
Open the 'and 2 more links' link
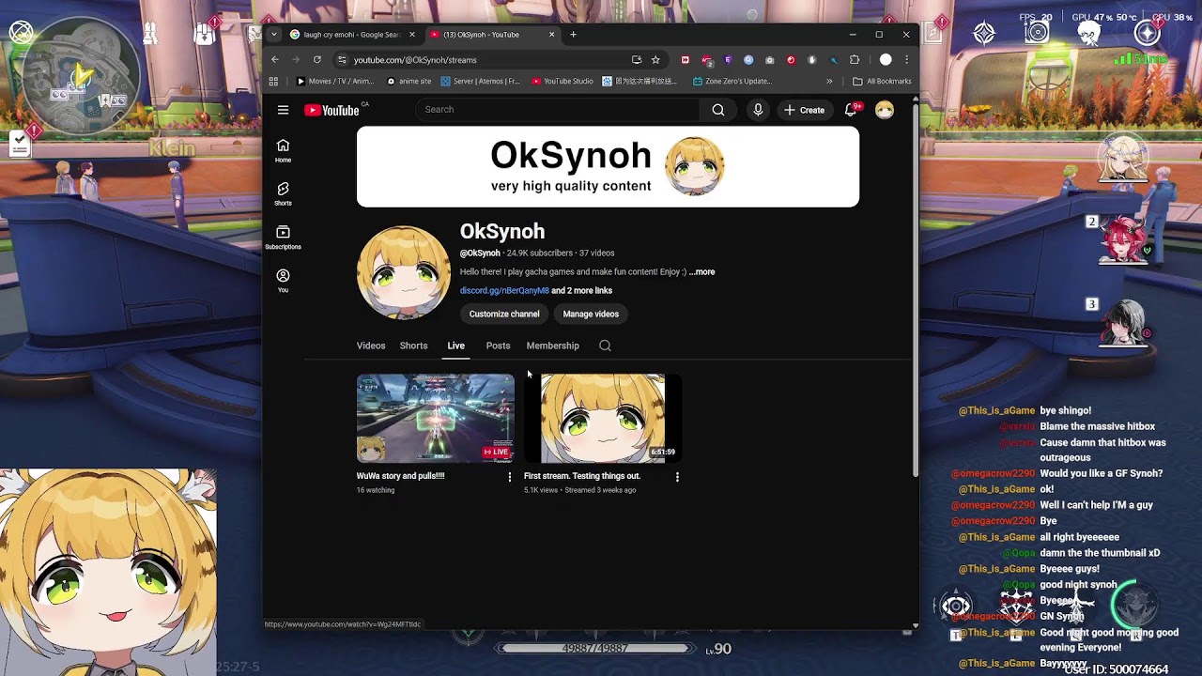click(582, 291)
